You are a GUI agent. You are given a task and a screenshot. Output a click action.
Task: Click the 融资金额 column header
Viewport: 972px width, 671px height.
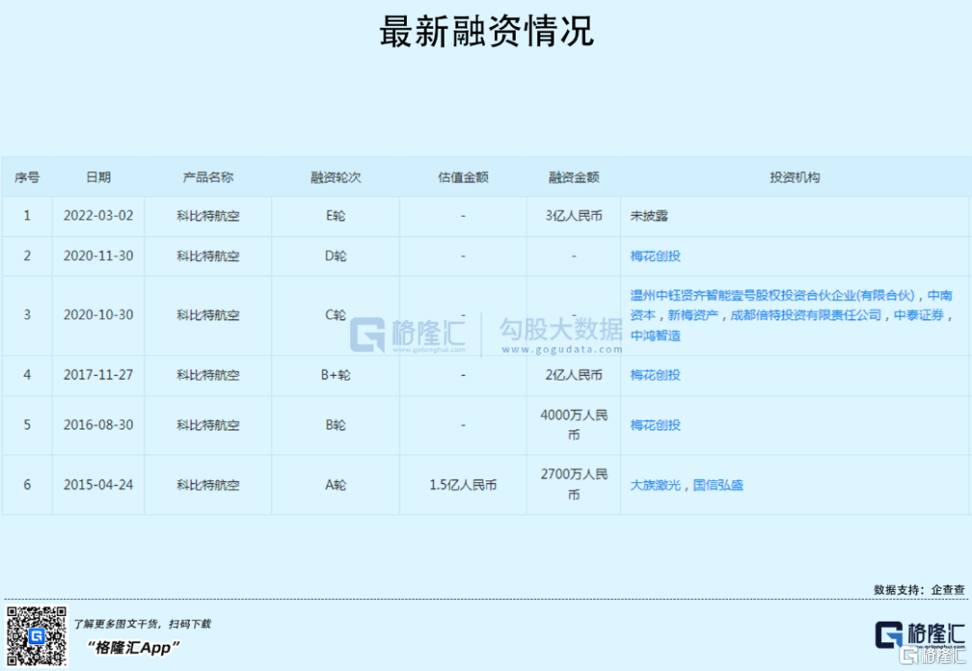(x=573, y=177)
